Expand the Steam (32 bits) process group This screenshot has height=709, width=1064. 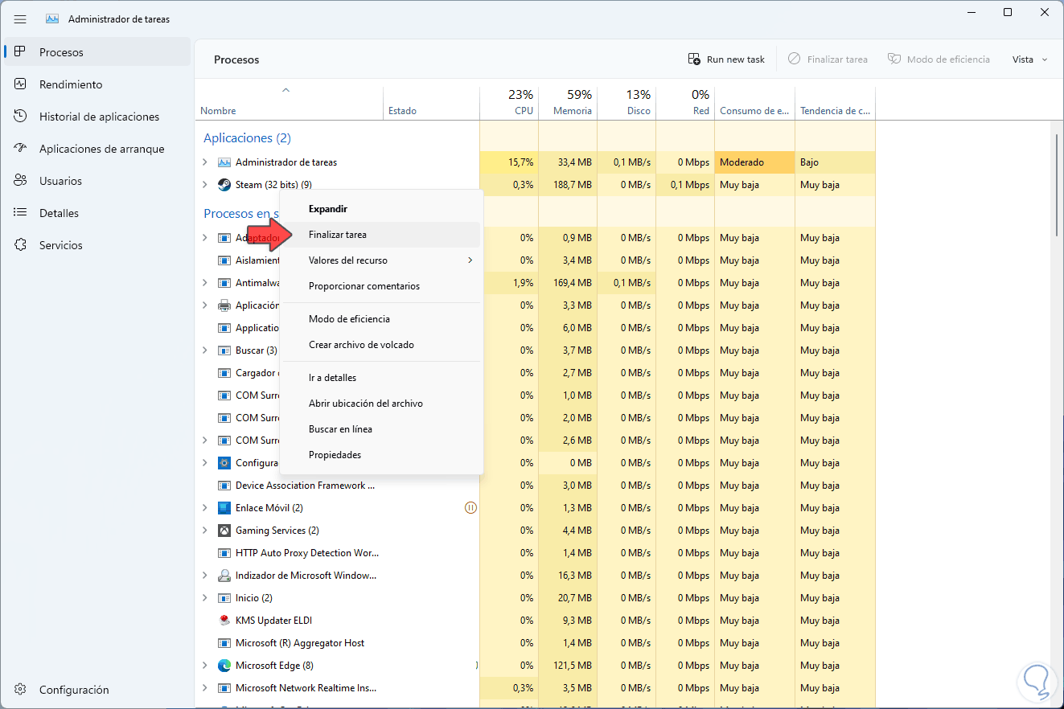click(205, 185)
